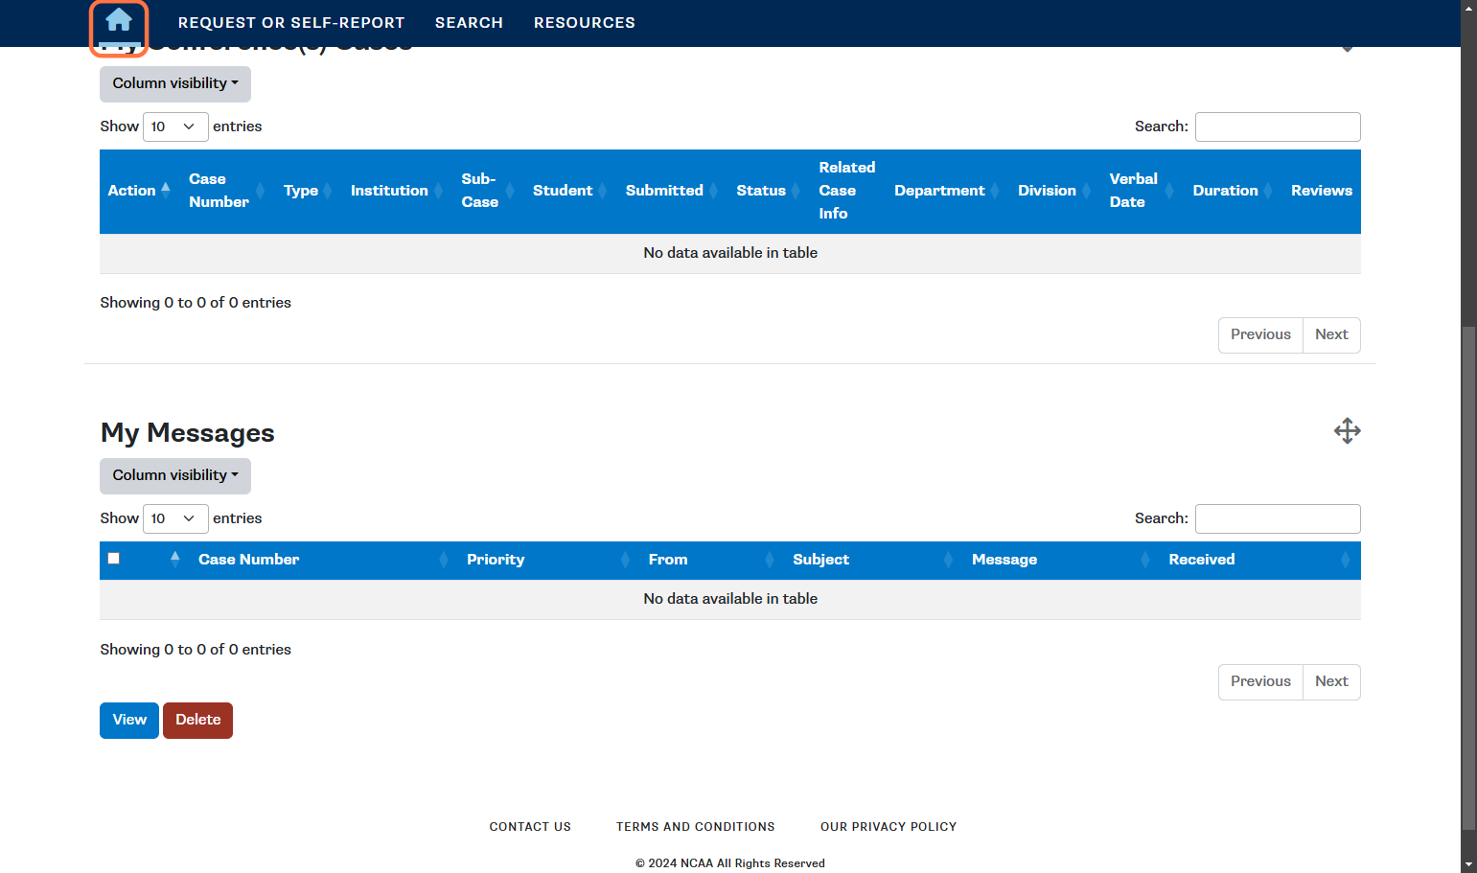Open the Contact Us footer link

tap(530, 827)
